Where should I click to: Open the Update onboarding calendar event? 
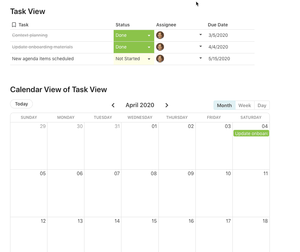[251, 133]
